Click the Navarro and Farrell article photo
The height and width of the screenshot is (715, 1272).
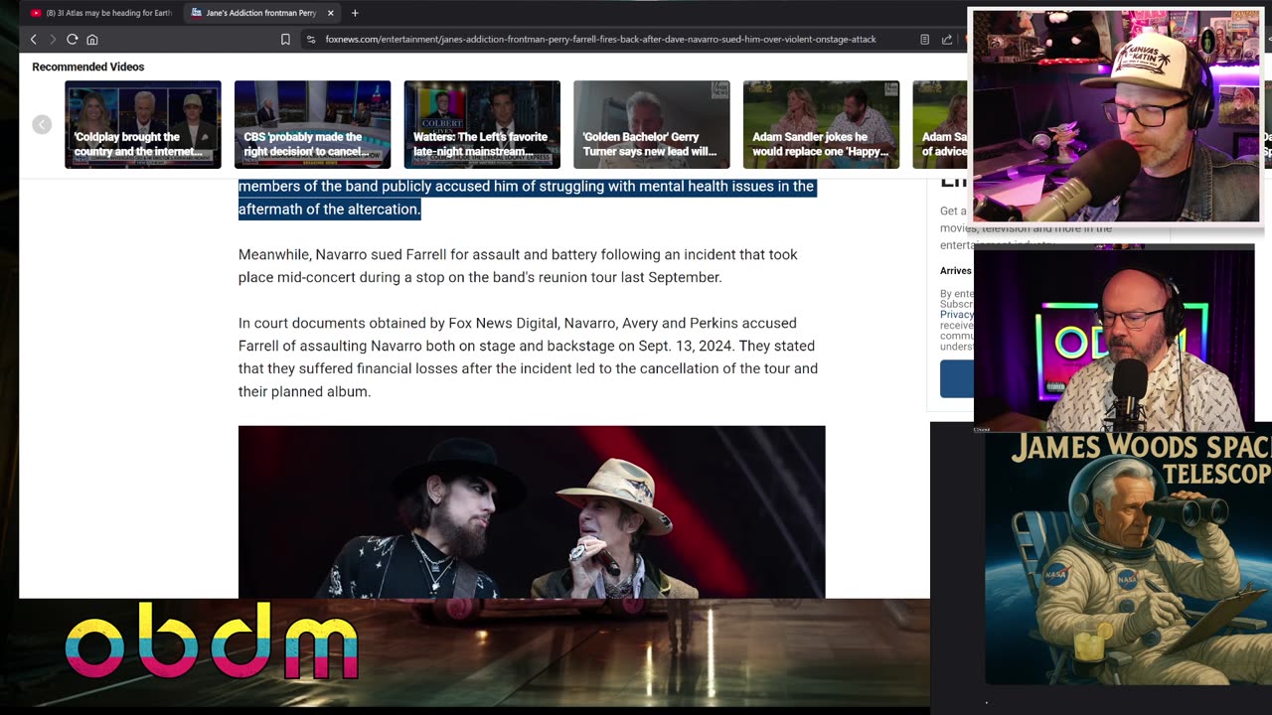click(532, 511)
